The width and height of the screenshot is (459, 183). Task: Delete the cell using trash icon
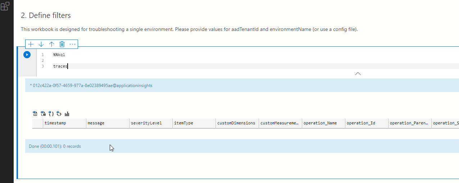[x=62, y=44]
